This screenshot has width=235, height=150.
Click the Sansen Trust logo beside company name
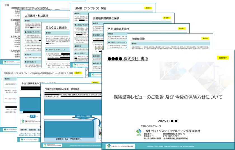click(139, 131)
